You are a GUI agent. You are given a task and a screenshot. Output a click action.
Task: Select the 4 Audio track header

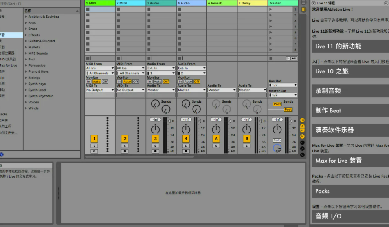(191, 3)
